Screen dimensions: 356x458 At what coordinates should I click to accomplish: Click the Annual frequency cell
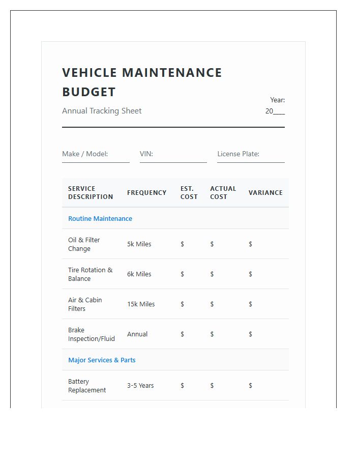[147, 334]
